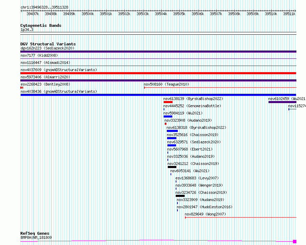Click the purple bar under dgv162n223
Viewport: 306px width, 245px height.
click(158, 52)
